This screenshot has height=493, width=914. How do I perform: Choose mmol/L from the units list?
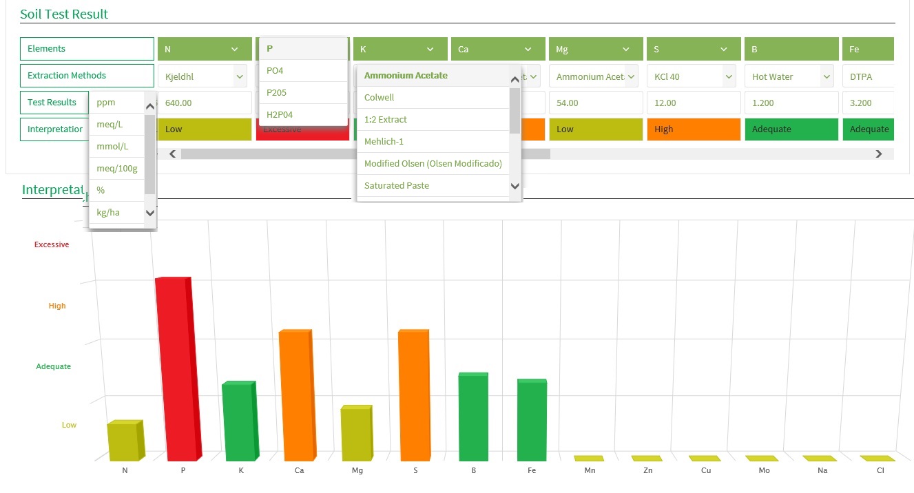click(117, 147)
